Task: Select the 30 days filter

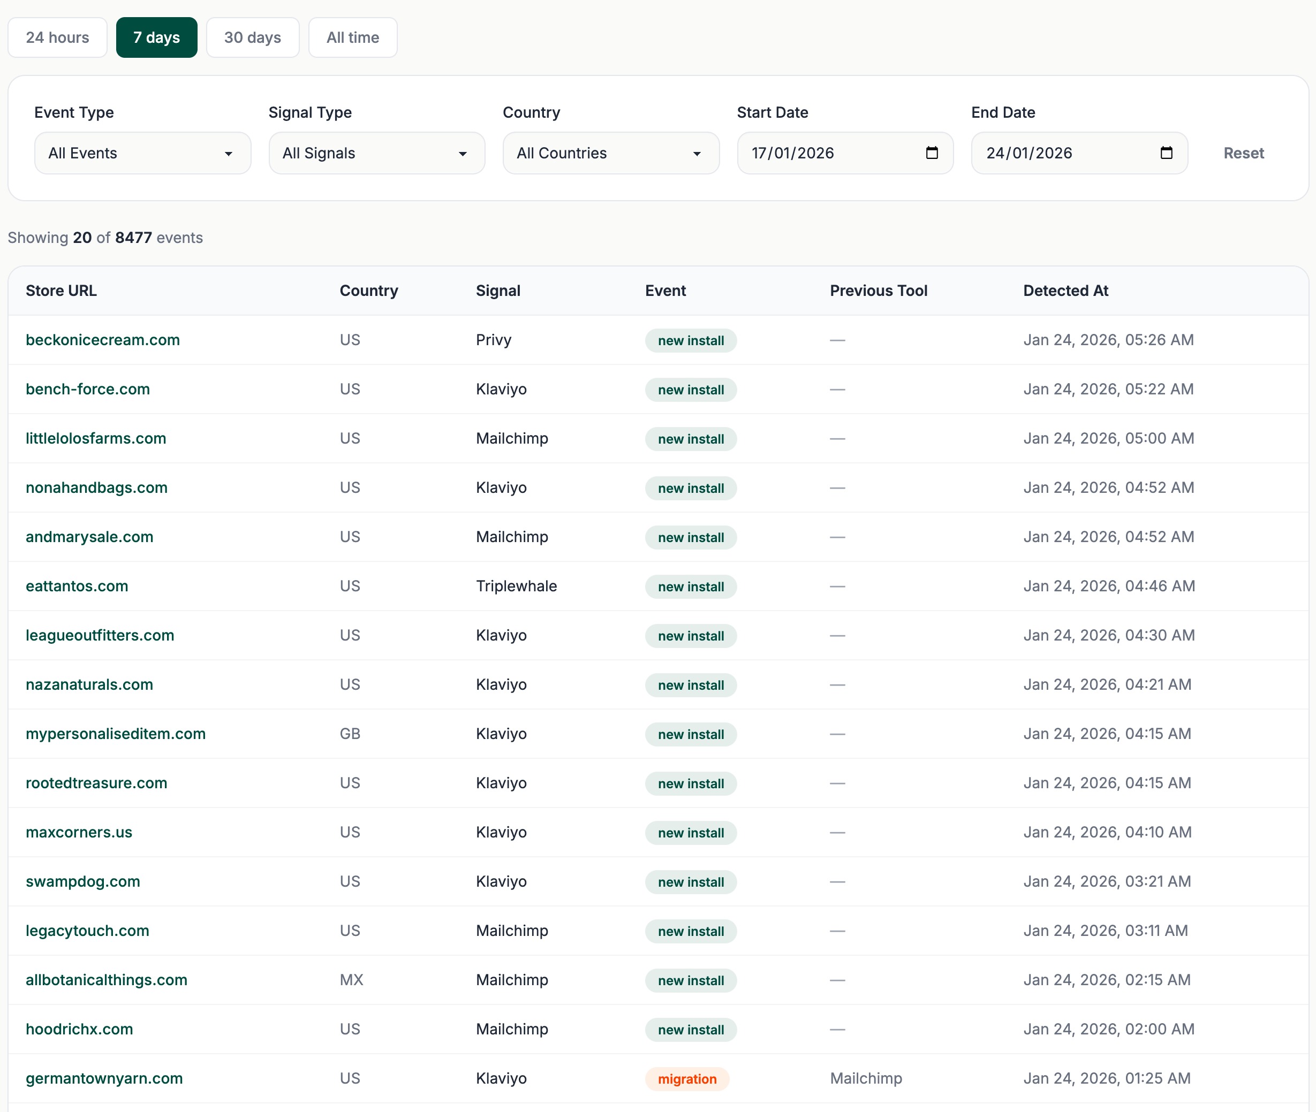Action: [x=252, y=37]
